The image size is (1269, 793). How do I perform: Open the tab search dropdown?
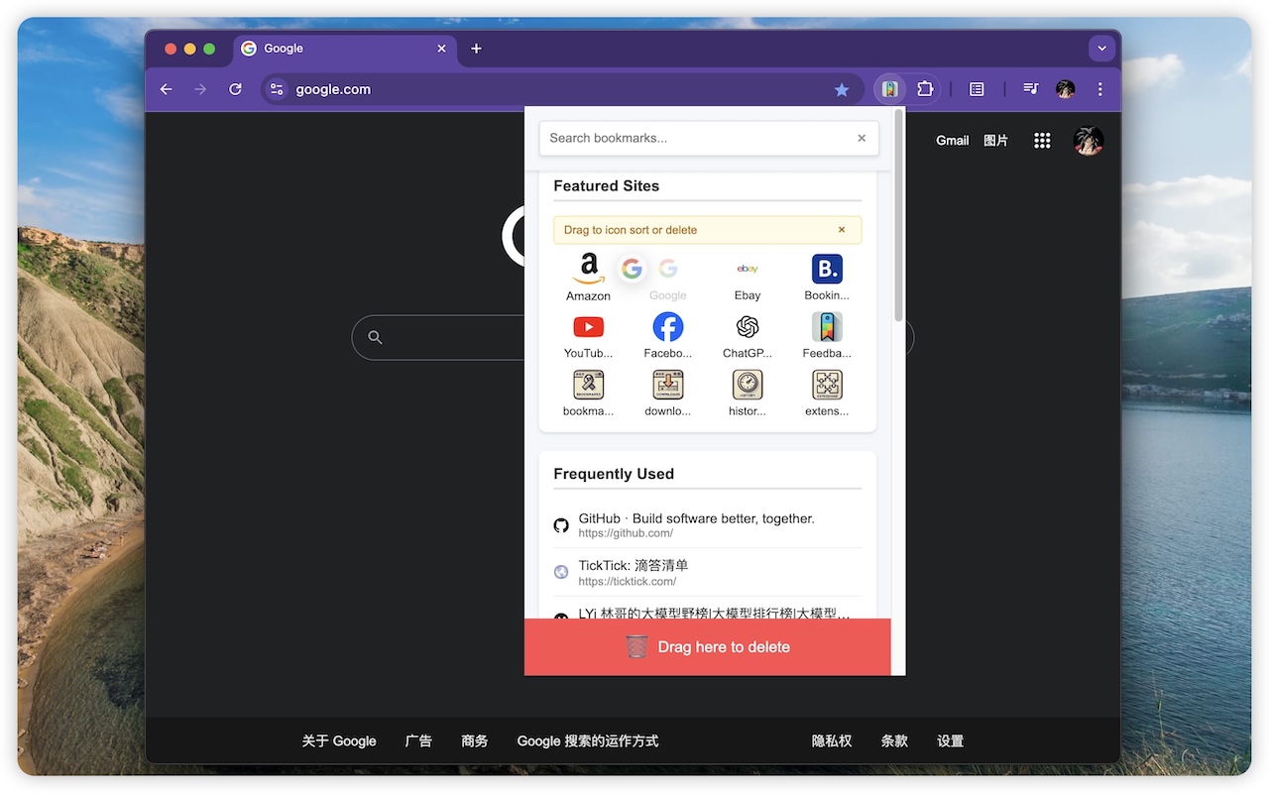pyautogui.click(x=1101, y=49)
